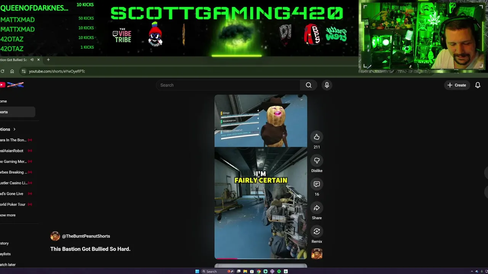Open @TheBurntPeanutShorts channel name

point(86,236)
